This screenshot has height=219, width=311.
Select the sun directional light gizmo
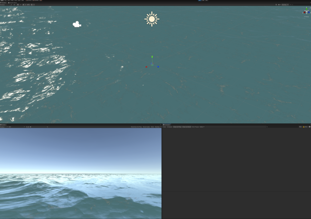pos(152,19)
